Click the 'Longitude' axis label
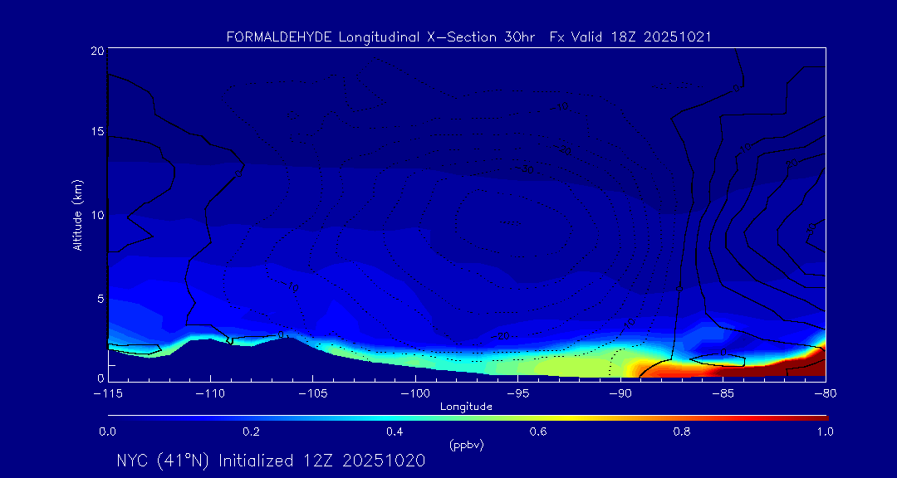This screenshot has height=478, width=897. click(x=467, y=407)
